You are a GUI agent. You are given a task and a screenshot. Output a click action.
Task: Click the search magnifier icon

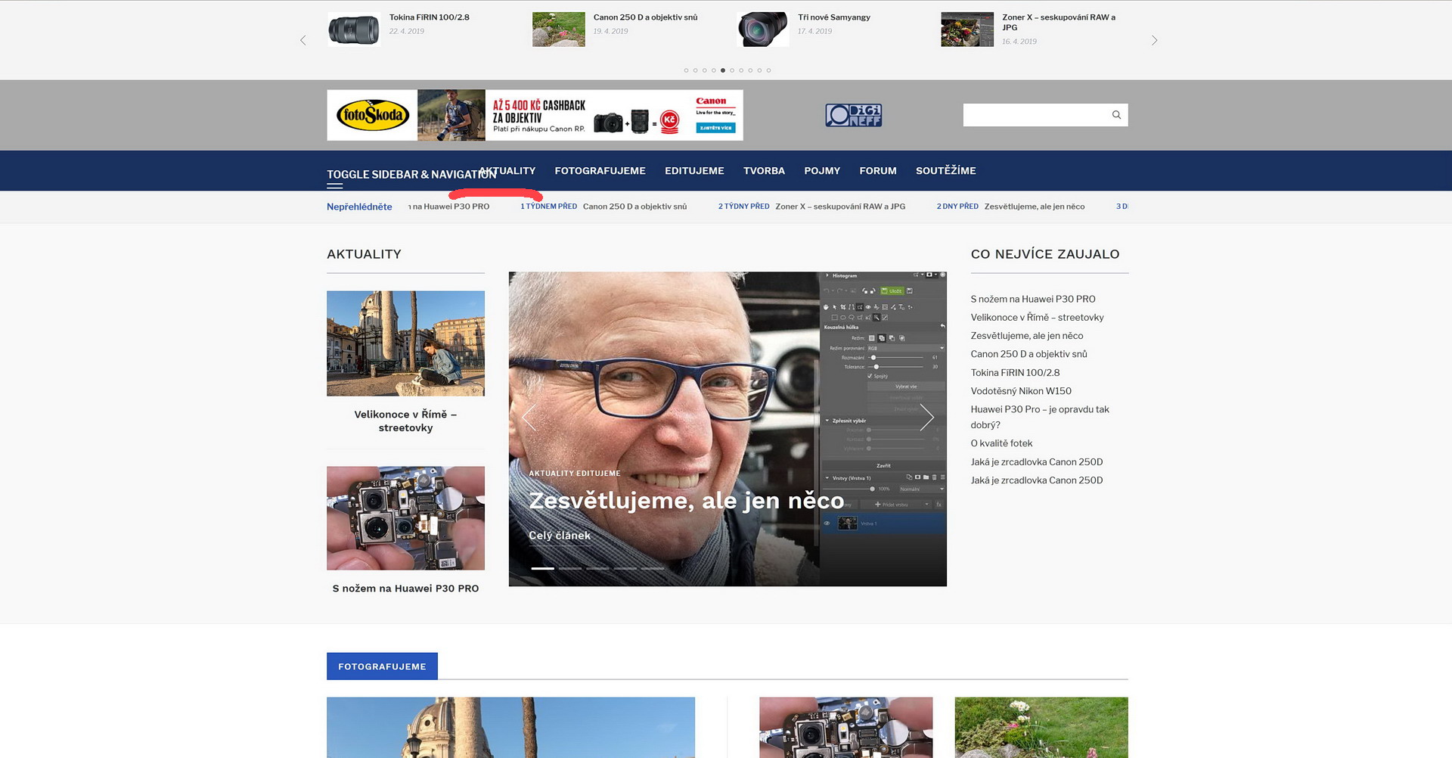tap(1115, 115)
